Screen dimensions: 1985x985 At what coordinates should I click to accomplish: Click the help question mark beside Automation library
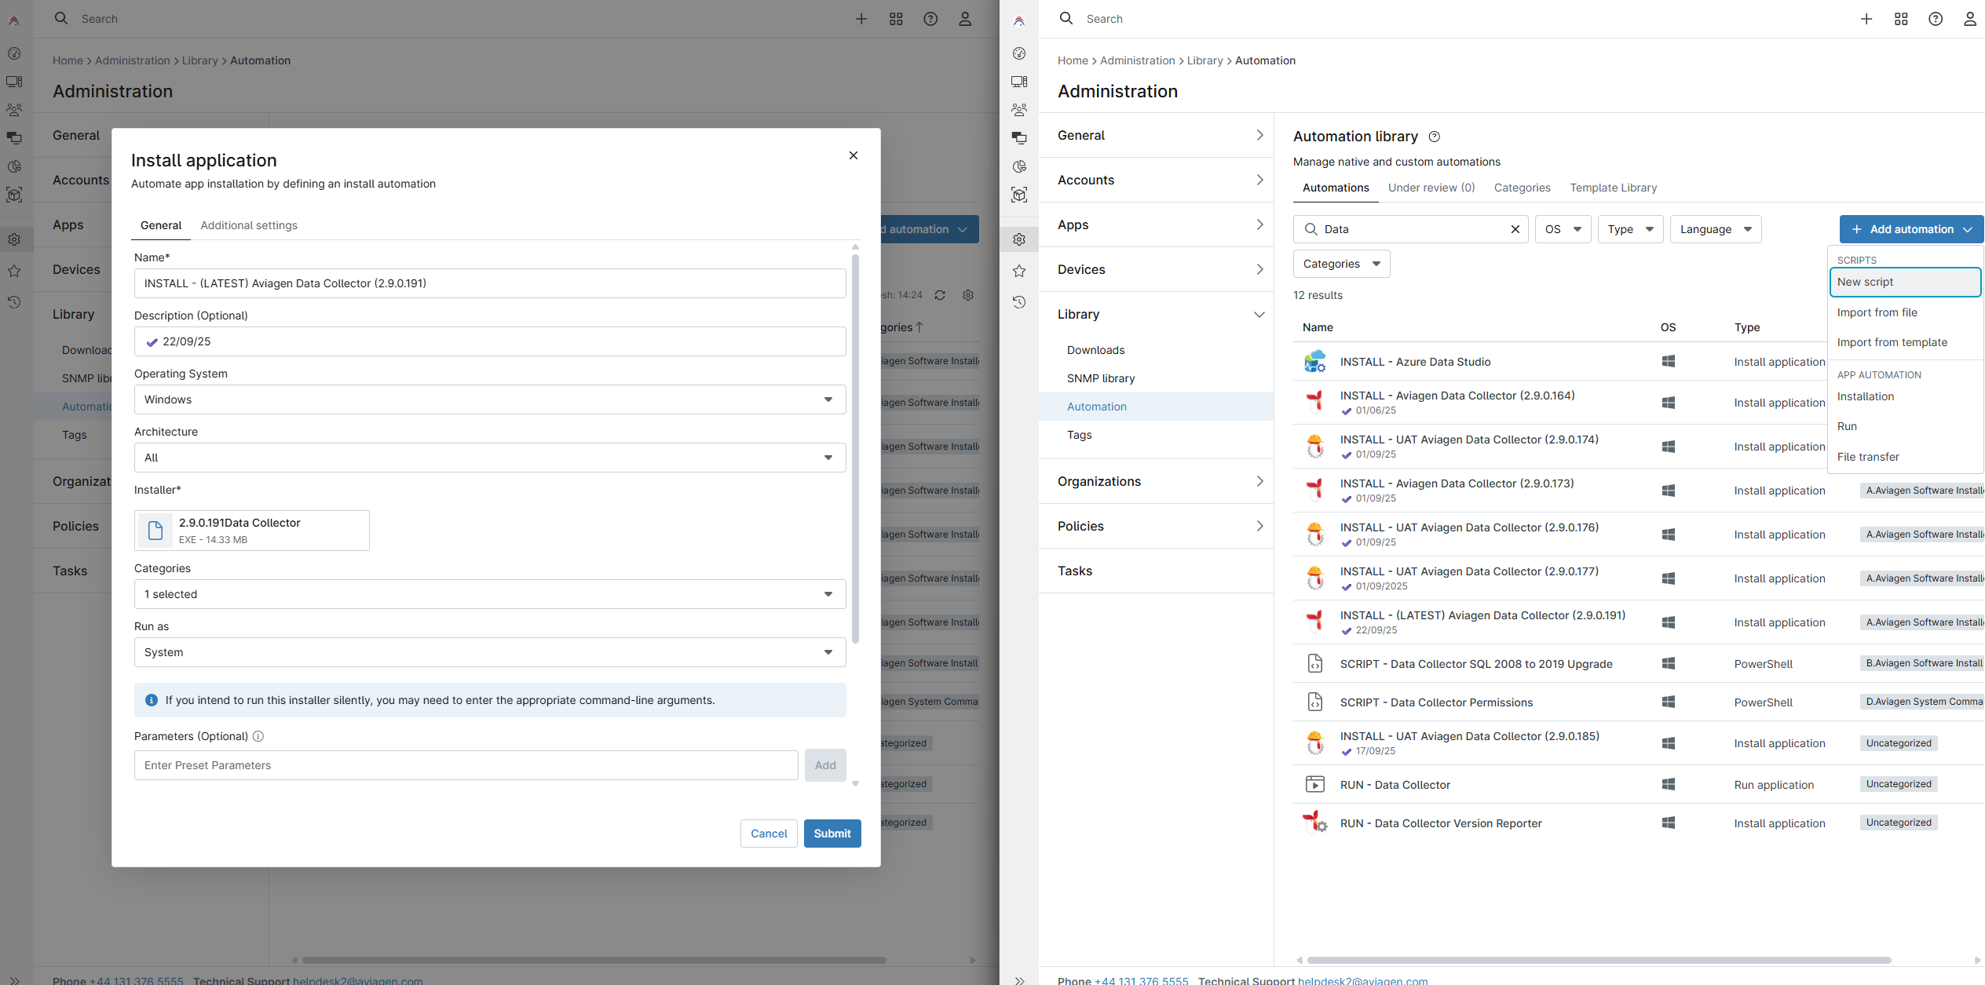click(x=1434, y=137)
